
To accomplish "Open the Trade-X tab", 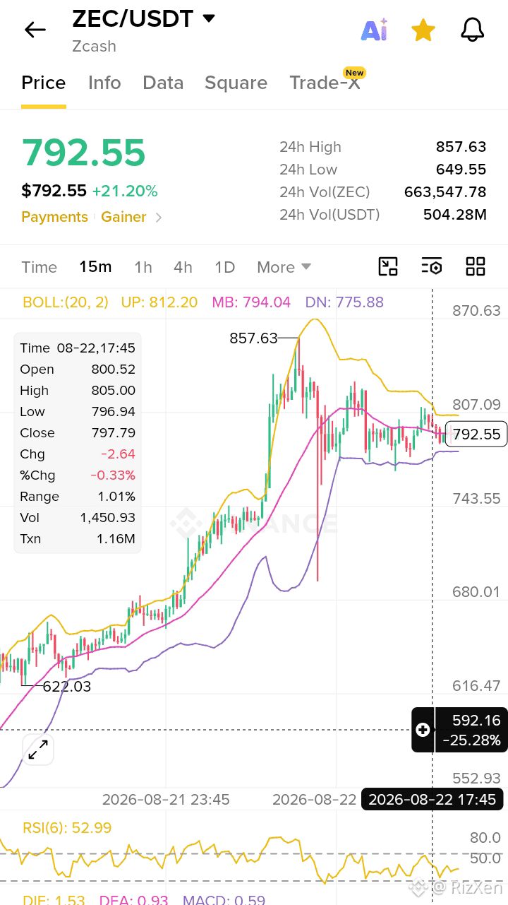I will 325,83.
